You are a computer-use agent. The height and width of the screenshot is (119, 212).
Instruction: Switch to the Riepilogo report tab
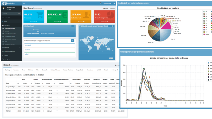(8, 70)
